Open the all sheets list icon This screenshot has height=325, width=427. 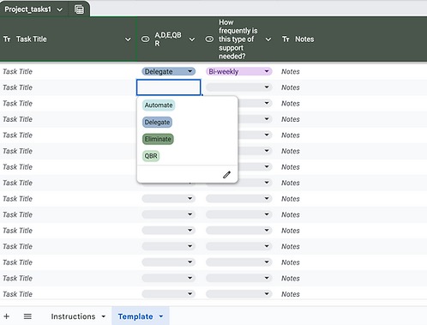[27, 316]
